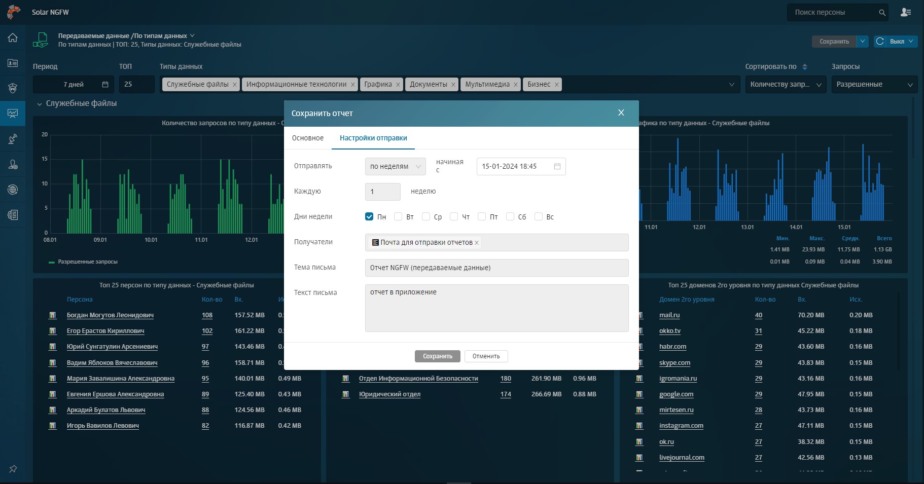Open the mail.ru domain link
This screenshot has height=484, width=924.
pos(669,315)
